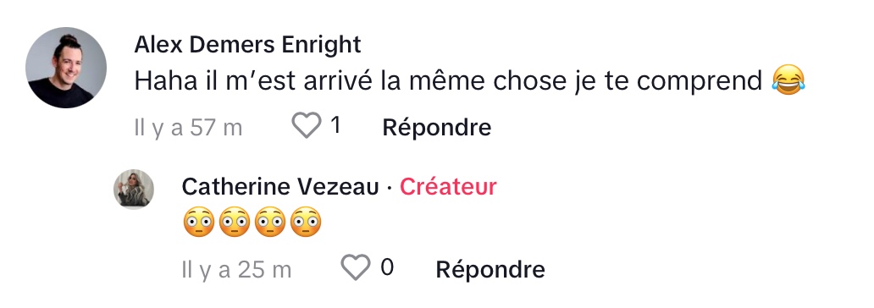Click the 'Il y a 57 m' timestamp
This screenshot has width=874, height=308.
(188, 128)
